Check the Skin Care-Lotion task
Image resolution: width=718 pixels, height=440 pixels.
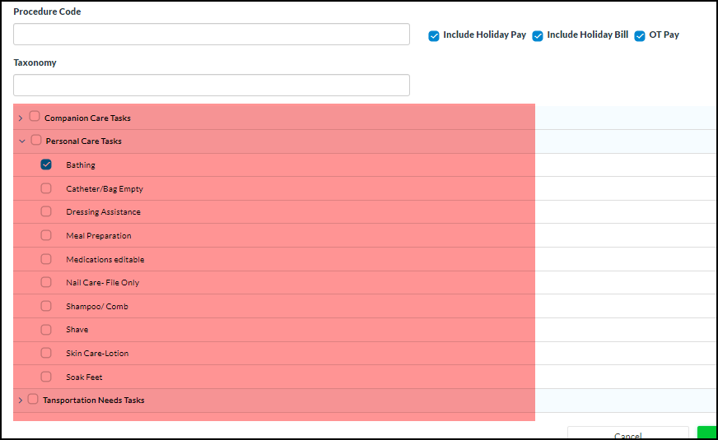(46, 353)
